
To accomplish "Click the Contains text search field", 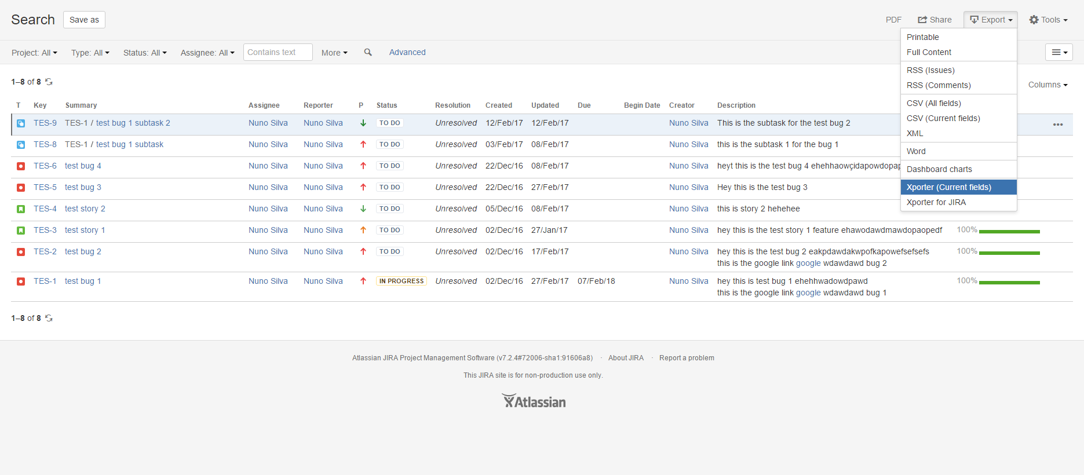I will [278, 52].
